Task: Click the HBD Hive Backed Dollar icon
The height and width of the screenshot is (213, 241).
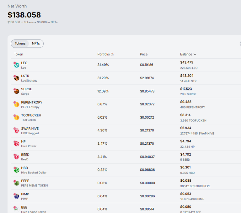Action: 16,170
